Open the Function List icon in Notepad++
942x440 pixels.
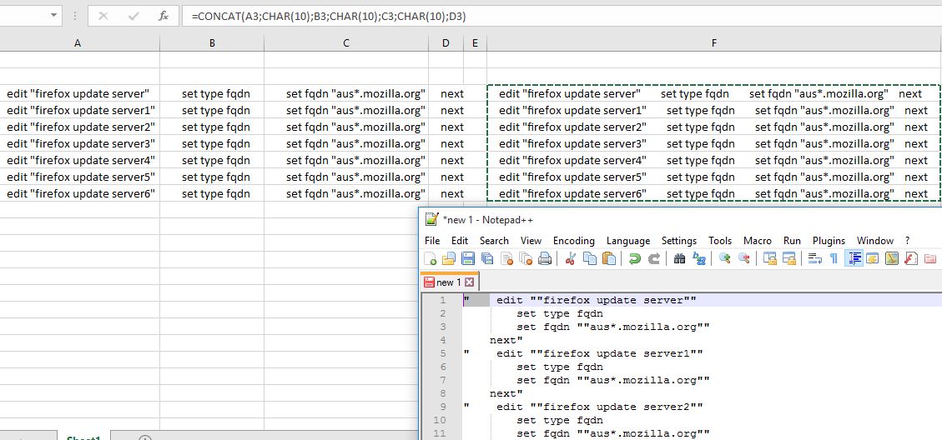click(x=911, y=258)
